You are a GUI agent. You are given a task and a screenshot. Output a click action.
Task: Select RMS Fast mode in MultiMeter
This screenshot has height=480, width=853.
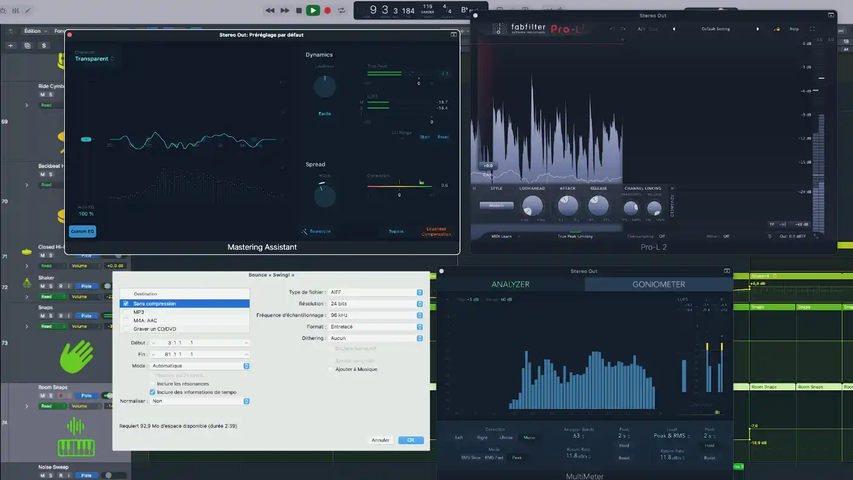(494, 458)
